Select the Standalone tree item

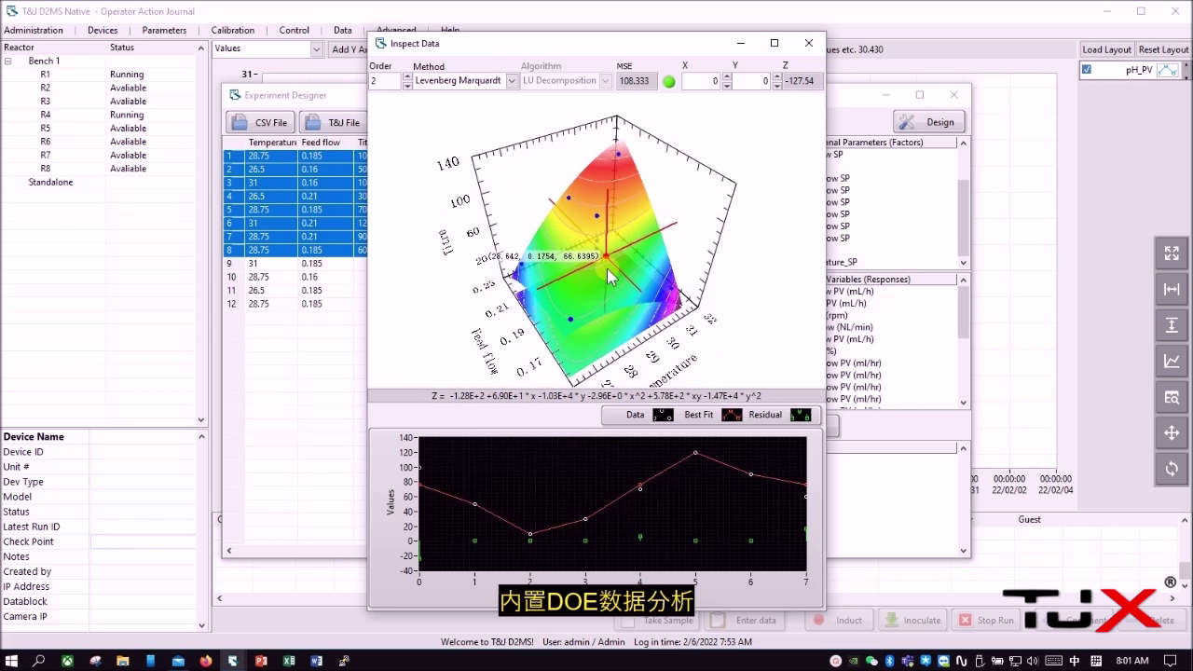pyautogui.click(x=50, y=183)
